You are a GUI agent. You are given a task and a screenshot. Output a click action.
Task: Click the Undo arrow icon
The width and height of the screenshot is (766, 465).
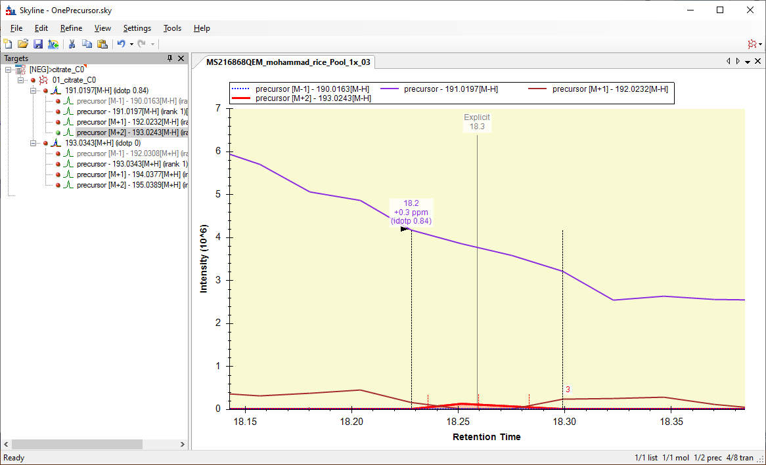[121, 44]
